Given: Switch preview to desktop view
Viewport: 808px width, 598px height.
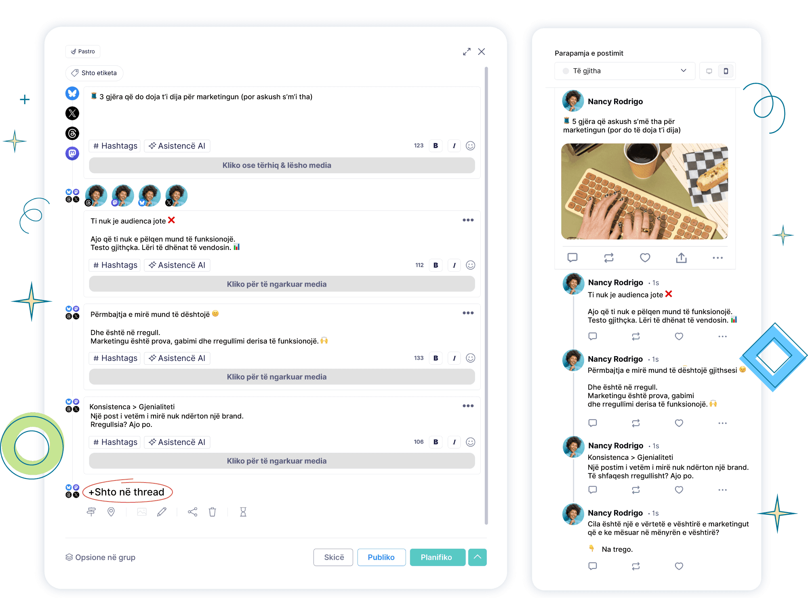Looking at the screenshot, I should click(709, 71).
